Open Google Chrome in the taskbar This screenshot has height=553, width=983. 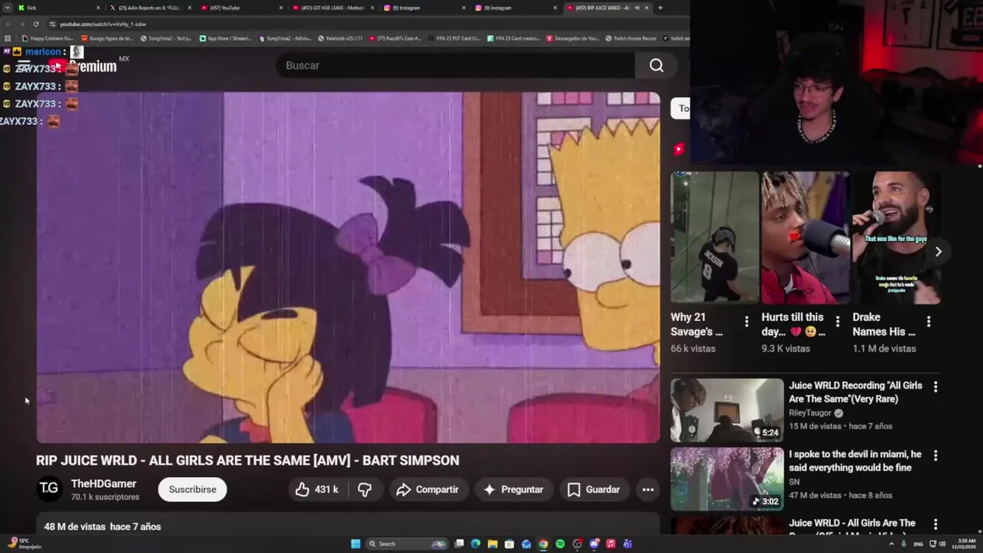tap(543, 544)
